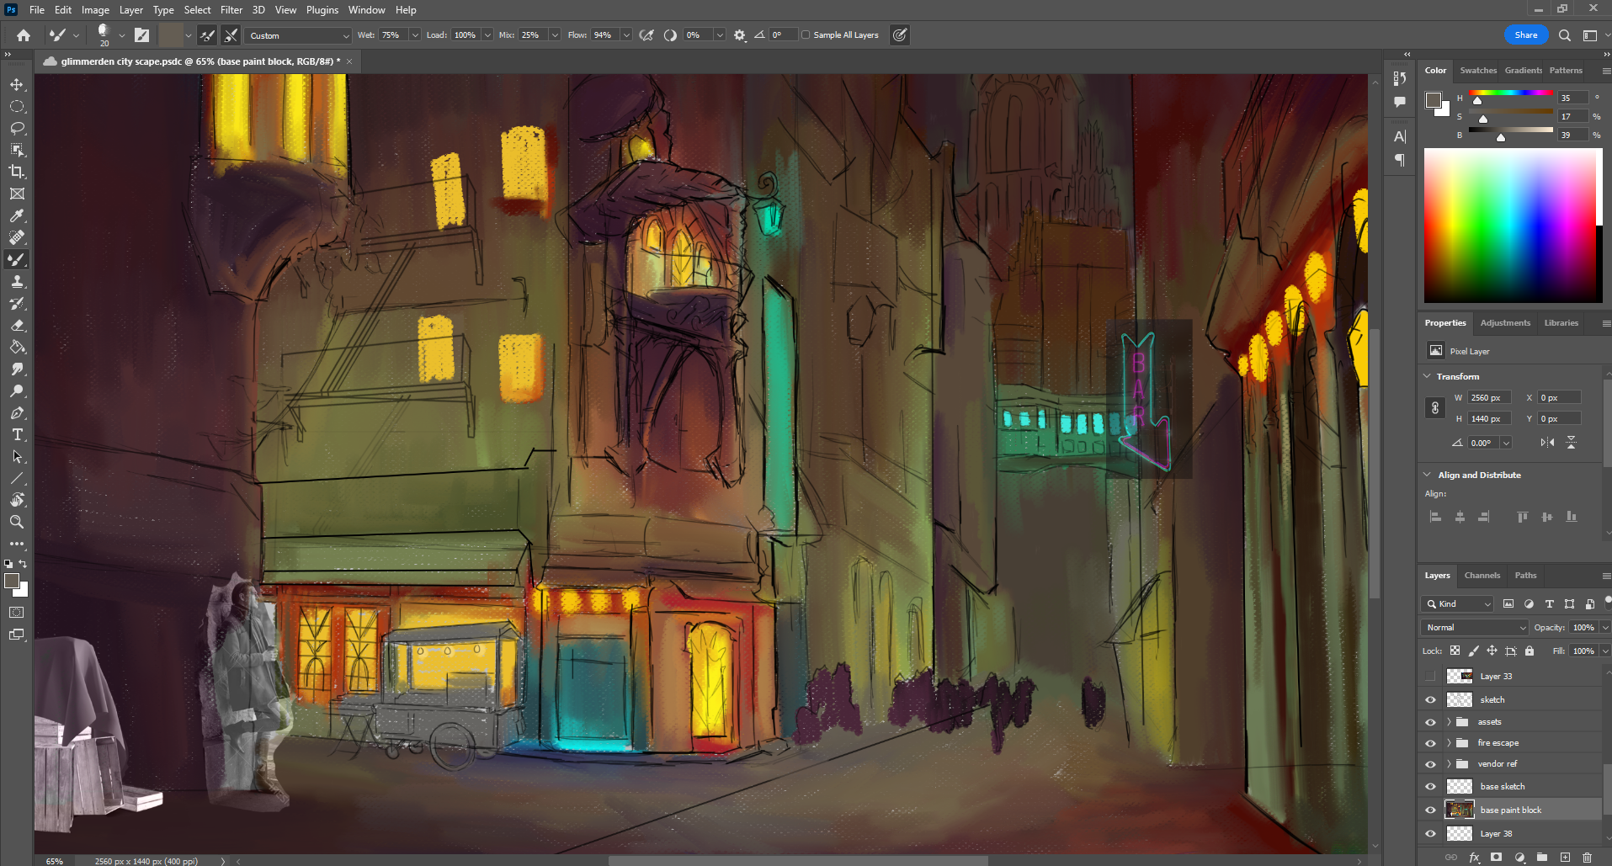The height and width of the screenshot is (866, 1612).
Task: Switch to the Adjustments tab
Action: point(1505,323)
